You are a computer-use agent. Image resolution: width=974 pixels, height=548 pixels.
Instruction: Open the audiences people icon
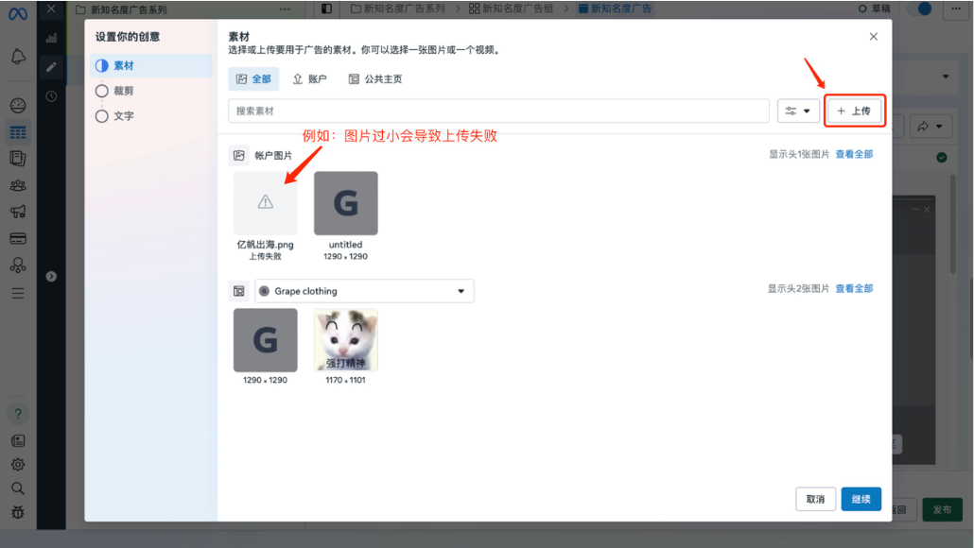(x=18, y=185)
